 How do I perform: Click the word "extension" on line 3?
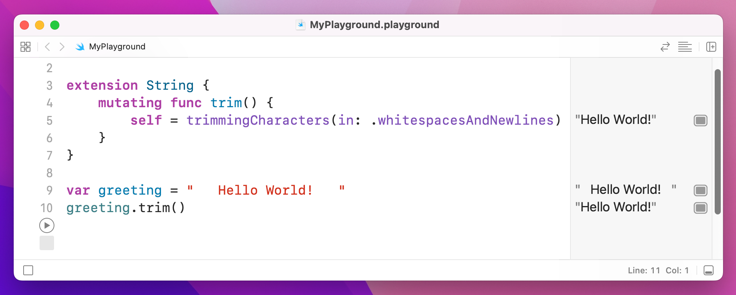(x=102, y=85)
